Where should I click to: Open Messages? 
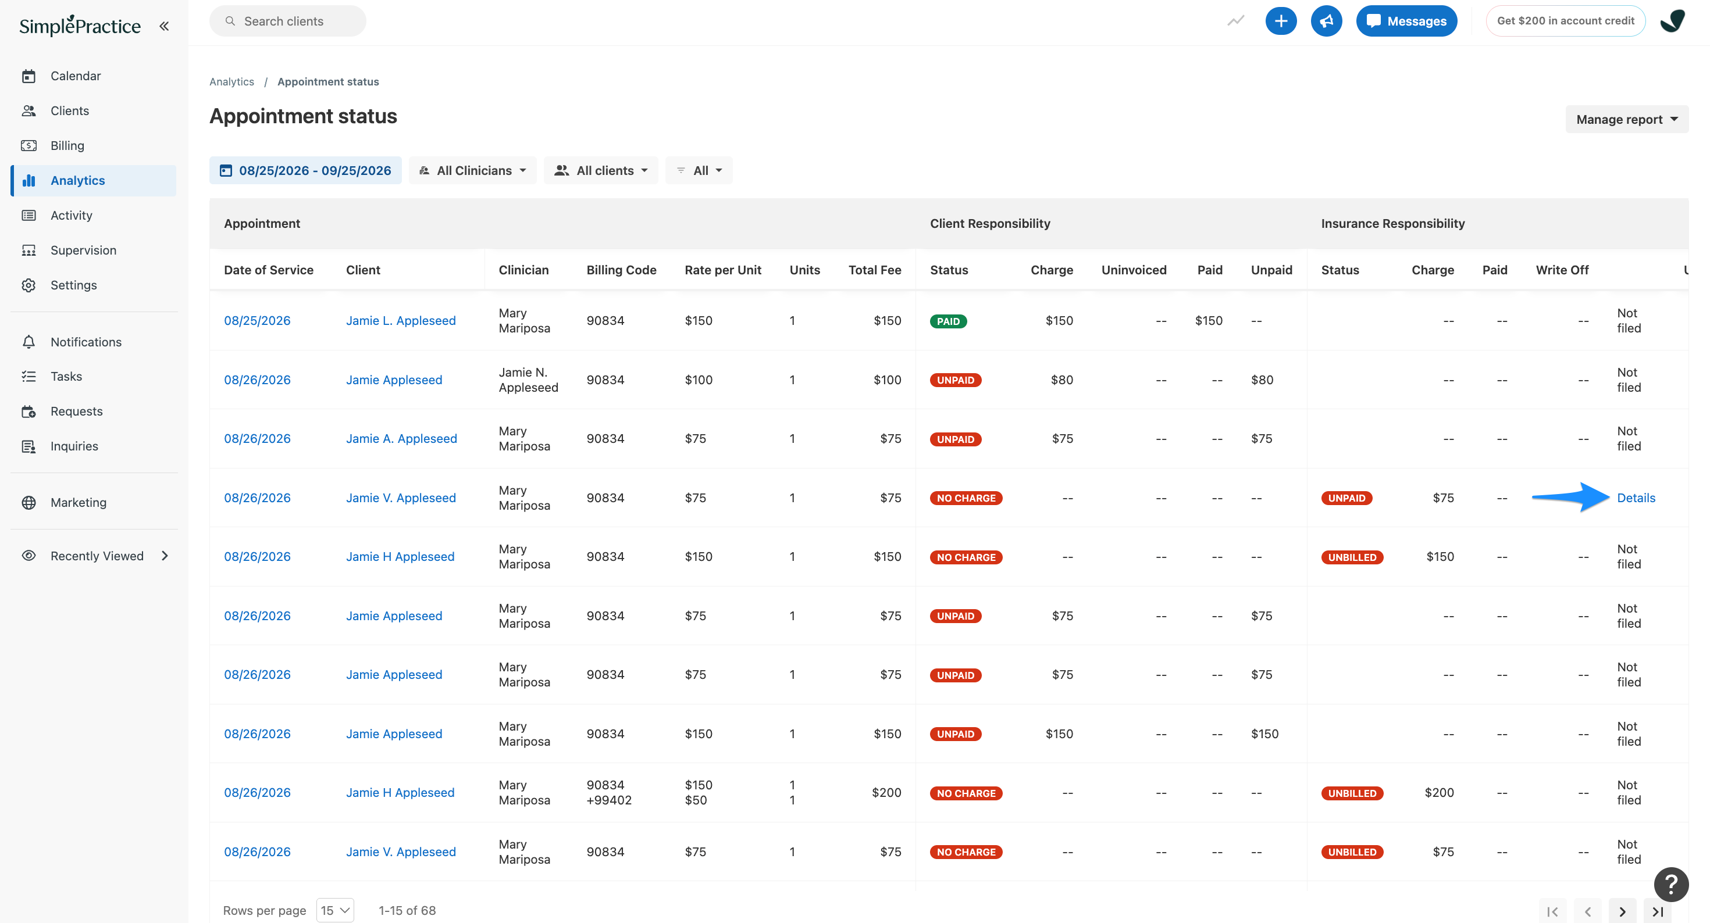tap(1406, 22)
